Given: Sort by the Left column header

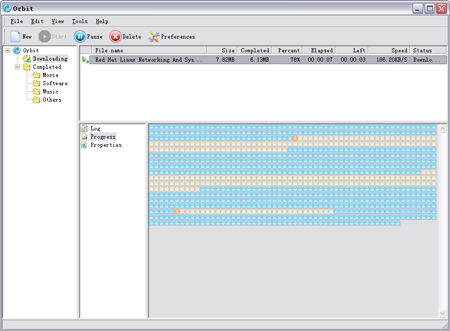Looking at the screenshot, I should (352, 50).
